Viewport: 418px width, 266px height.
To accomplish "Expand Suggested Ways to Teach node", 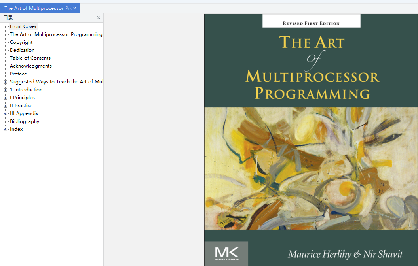I will pyautogui.click(x=5, y=82).
